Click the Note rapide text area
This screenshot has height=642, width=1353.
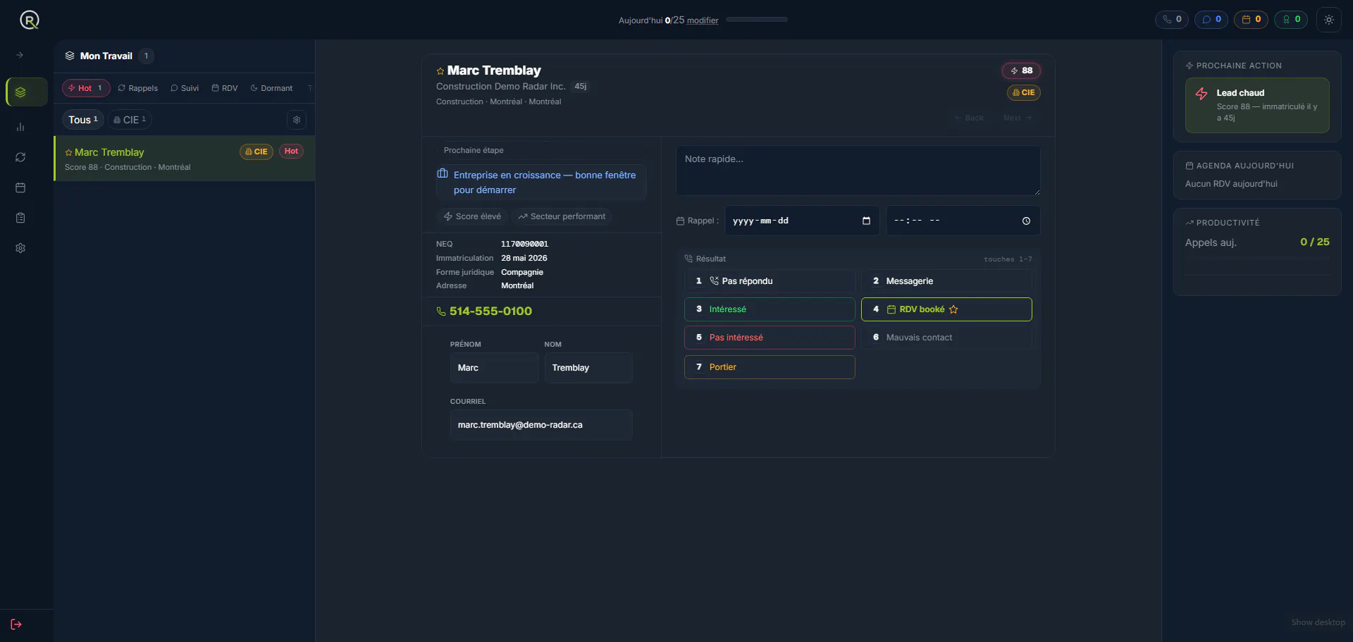tap(858, 171)
